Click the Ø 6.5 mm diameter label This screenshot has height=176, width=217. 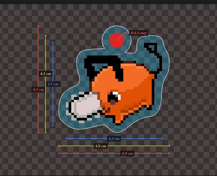pos(139,33)
